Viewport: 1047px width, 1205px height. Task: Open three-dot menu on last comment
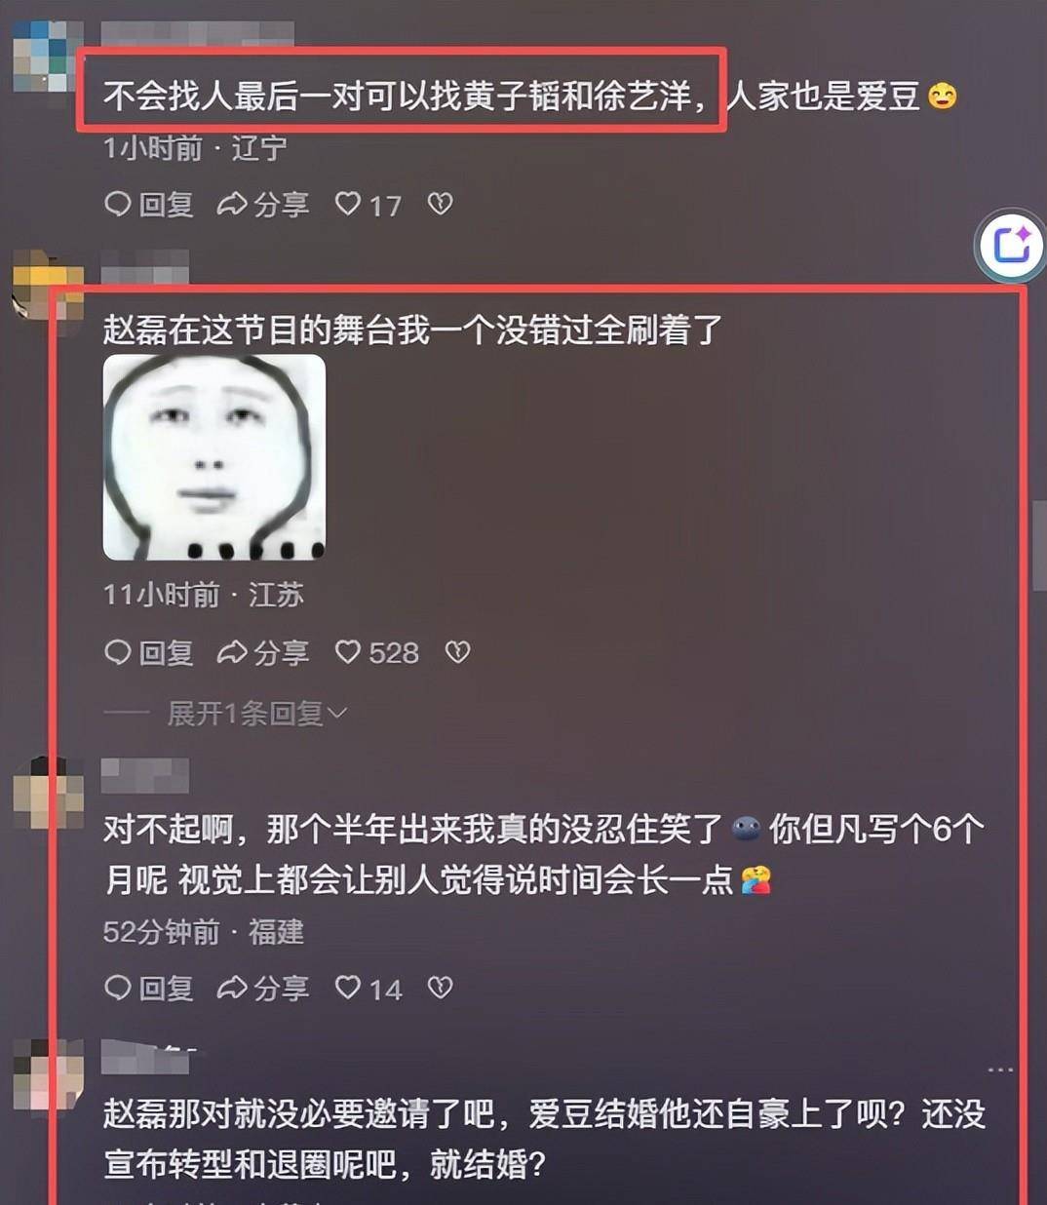(x=1000, y=1069)
